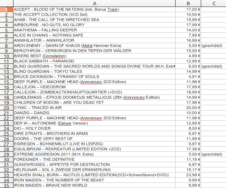
Task: Click EXTREME AGGRESION 2011 (M.H. Extra)
Action: click(94, 155)
